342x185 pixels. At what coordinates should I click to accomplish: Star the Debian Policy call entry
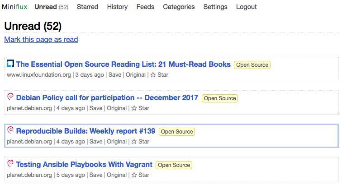click(140, 108)
